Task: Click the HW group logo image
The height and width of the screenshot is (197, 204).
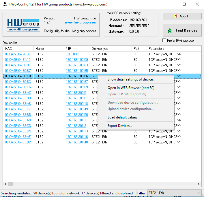Action: click(x=23, y=25)
